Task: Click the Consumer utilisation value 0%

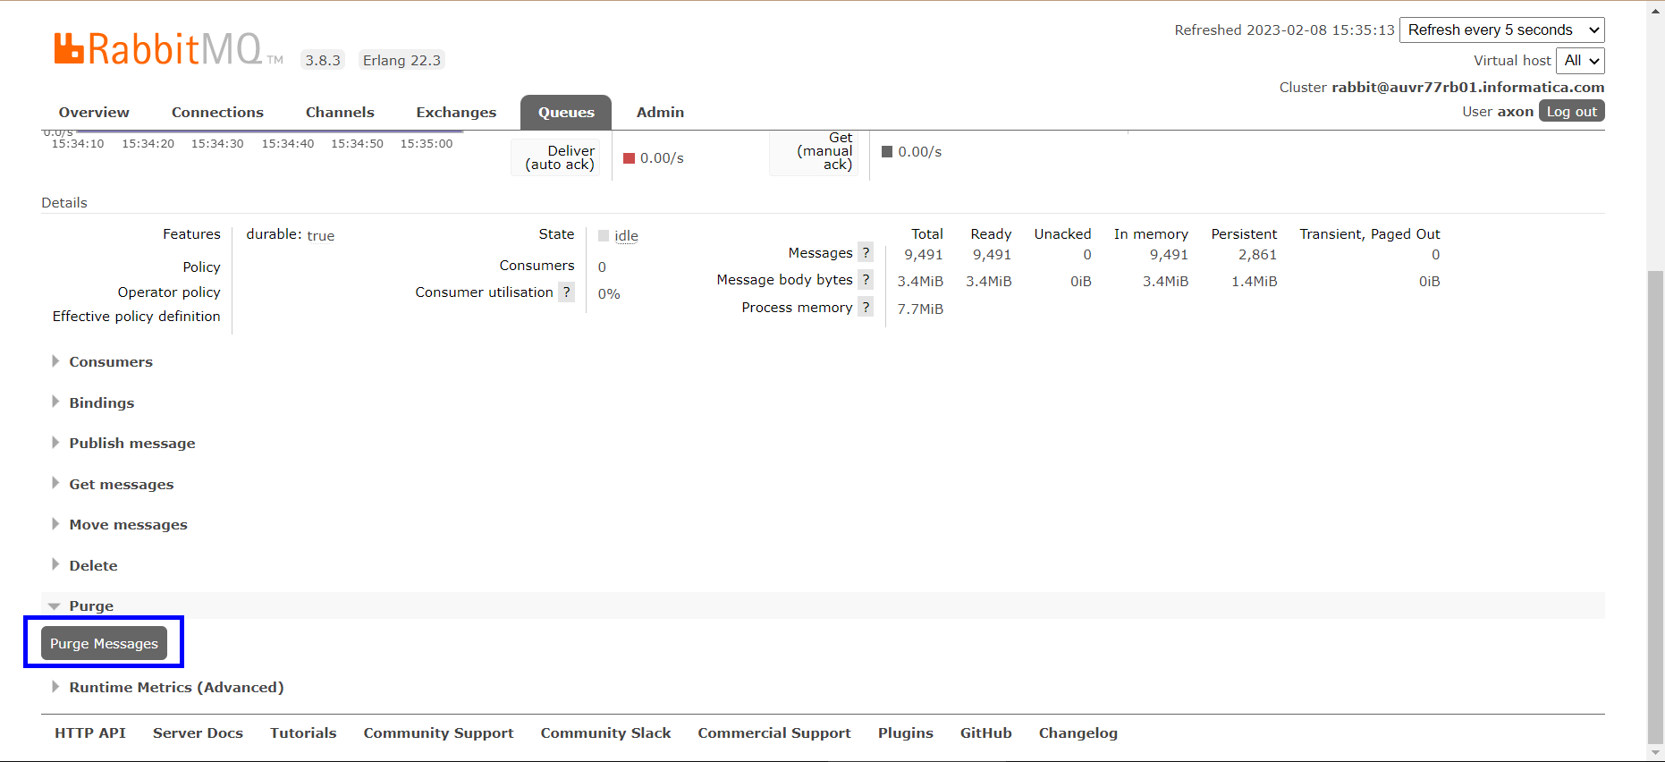Action: click(609, 293)
